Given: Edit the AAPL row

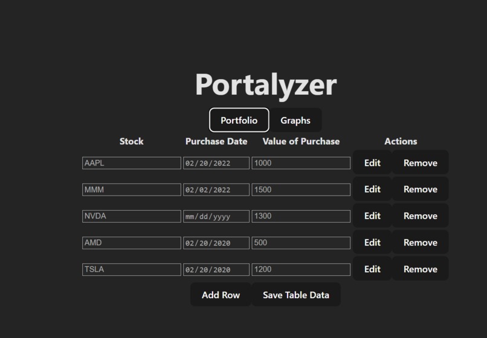Looking at the screenshot, I should point(372,162).
